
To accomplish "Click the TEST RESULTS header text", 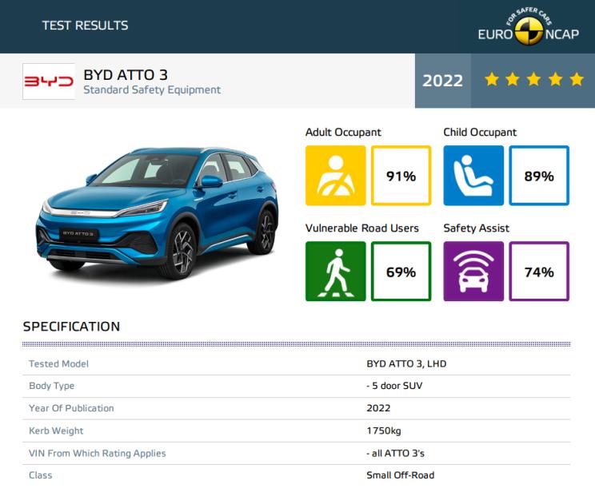I will point(85,26).
